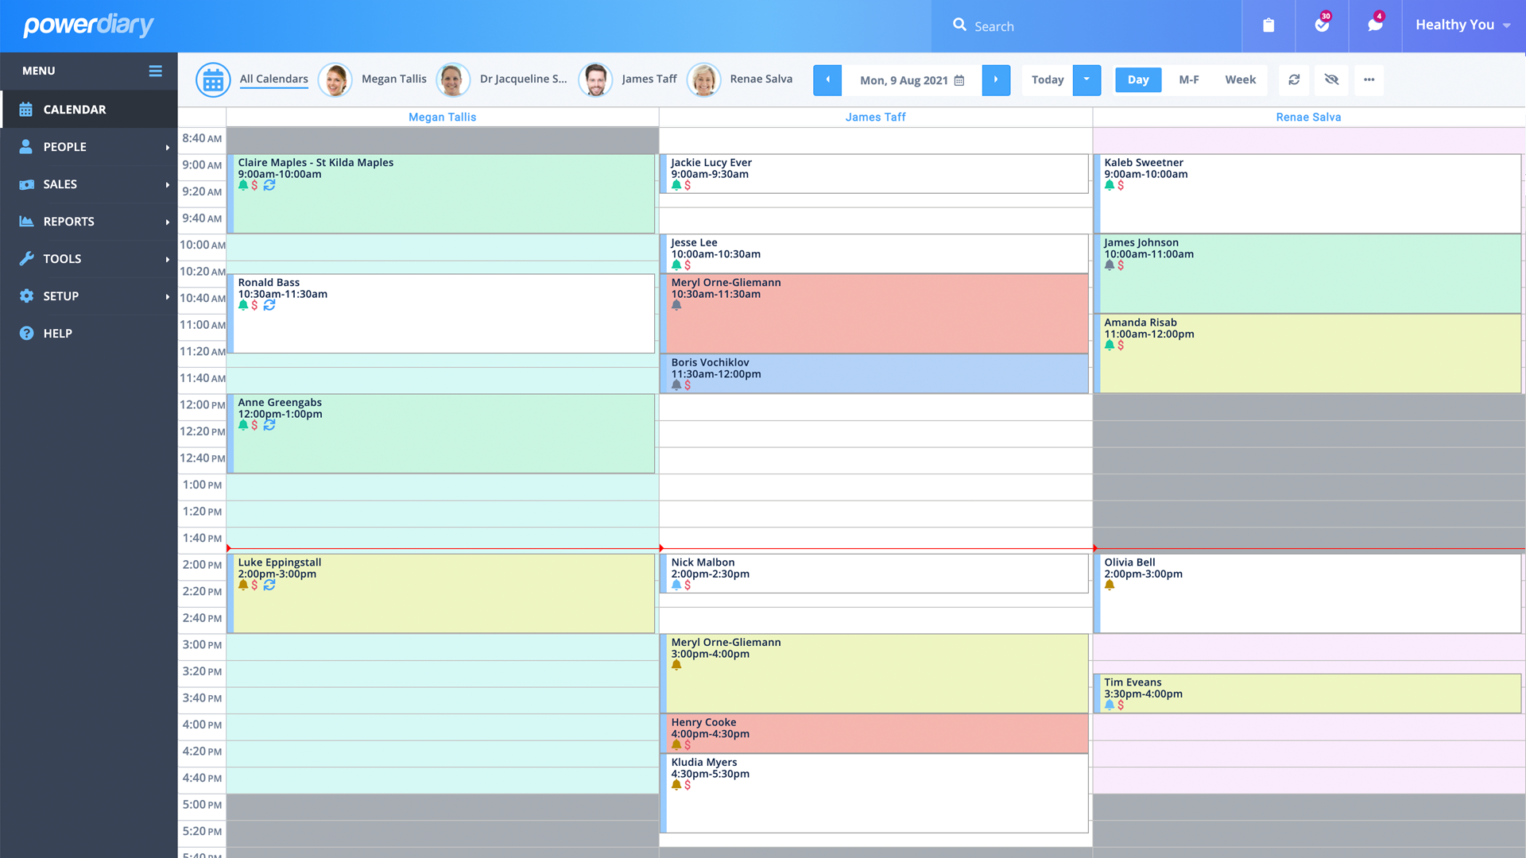
Task: Click the Today button
Action: (1047, 79)
